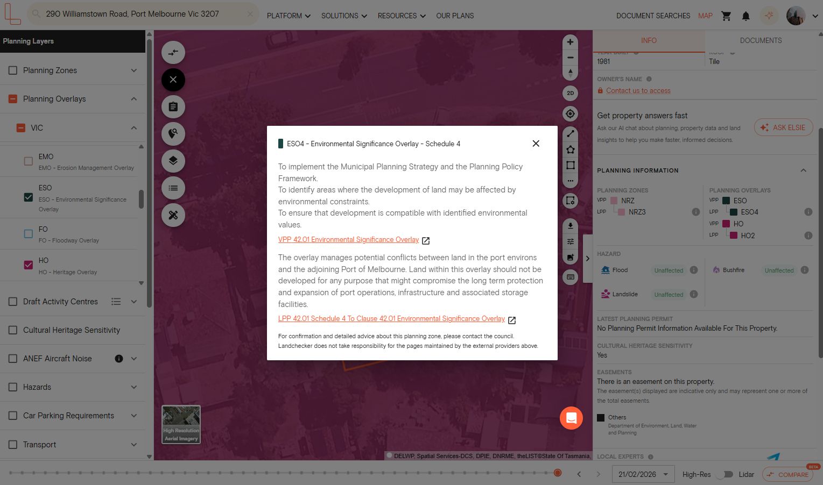Uncheck the ESO Environmental Significance Overlay

point(29,197)
